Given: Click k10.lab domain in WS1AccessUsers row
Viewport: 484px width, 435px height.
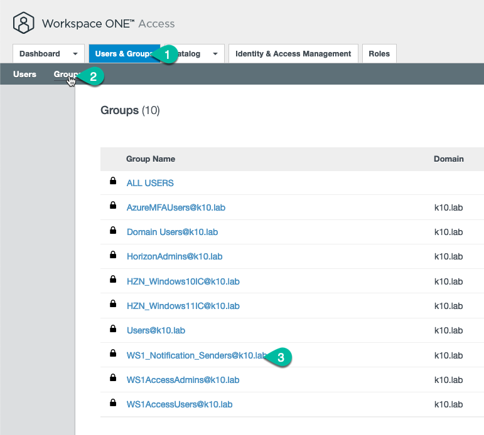Looking at the screenshot, I should tap(448, 404).
